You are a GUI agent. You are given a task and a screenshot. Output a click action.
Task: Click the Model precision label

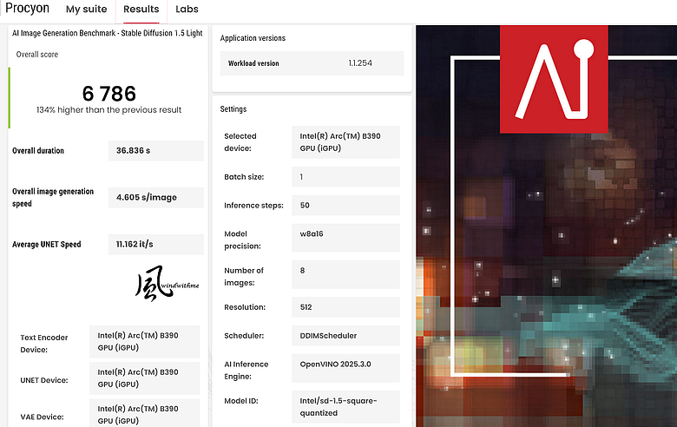(242, 240)
